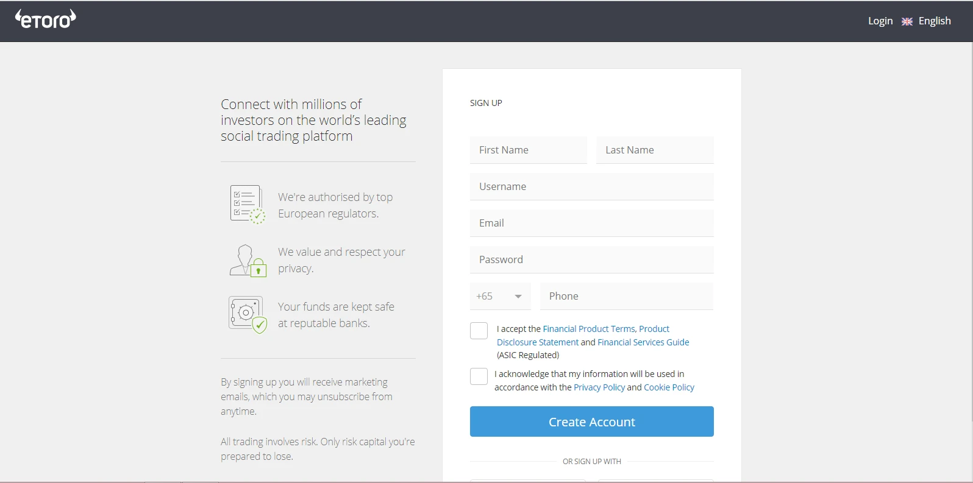Click the Email input field

(591, 224)
